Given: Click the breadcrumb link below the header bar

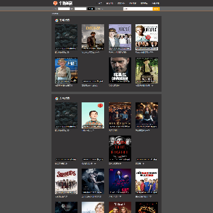Looking at the screenshot, I should coord(55,14).
